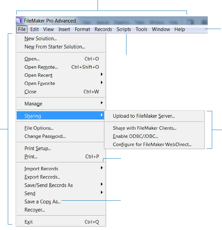222x230 pixels.
Task: Choose Close from the File menu
Action: (61, 92)
